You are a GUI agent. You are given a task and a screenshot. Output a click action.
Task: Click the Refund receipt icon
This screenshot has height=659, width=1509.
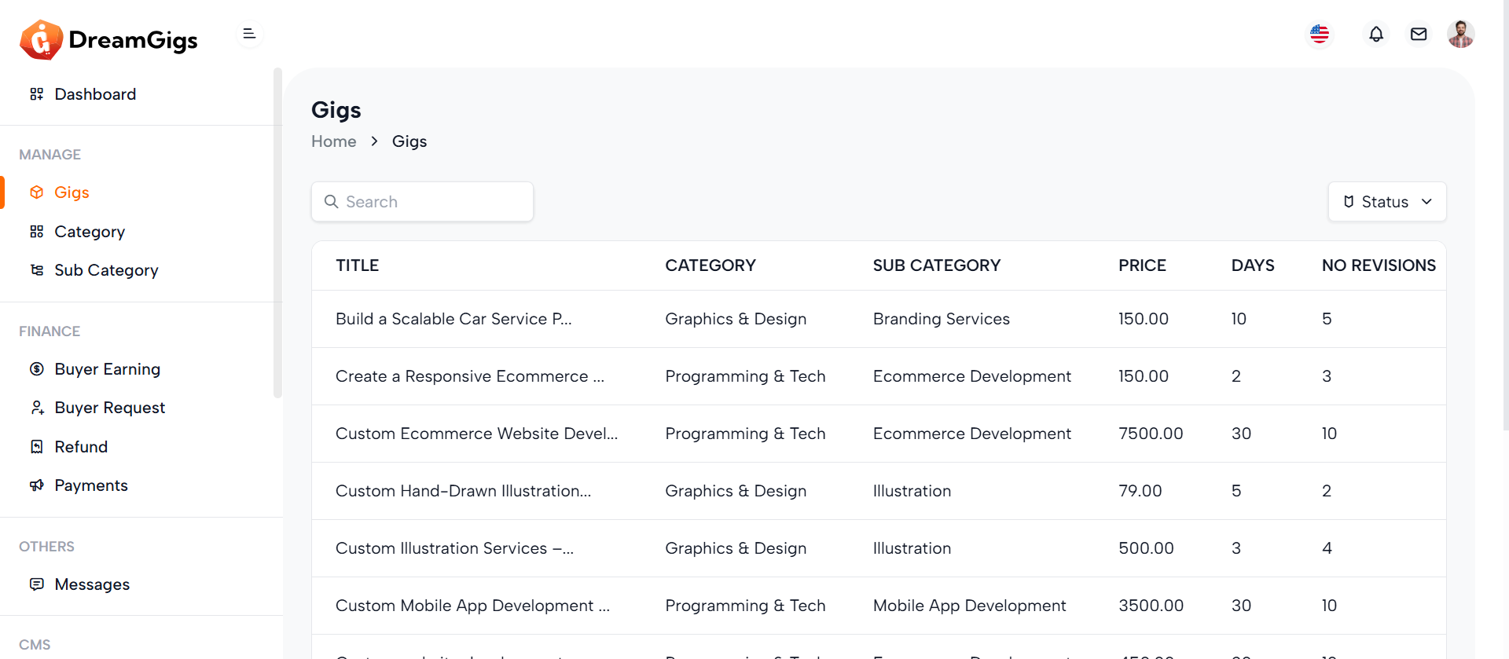click(x=37, y=447)
